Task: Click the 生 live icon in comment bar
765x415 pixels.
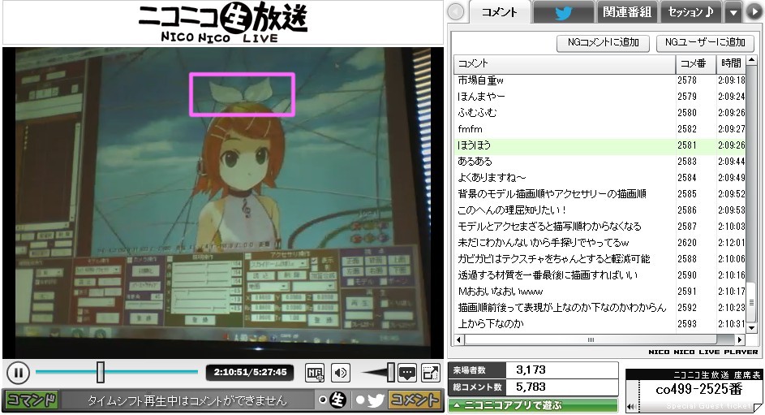Action: [337, 400]
